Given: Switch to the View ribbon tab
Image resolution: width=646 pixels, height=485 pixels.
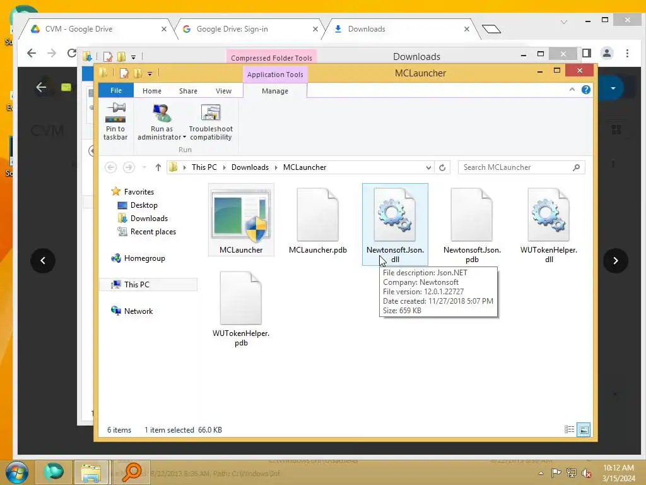Looking at the screenshot, I should point(223,91).
